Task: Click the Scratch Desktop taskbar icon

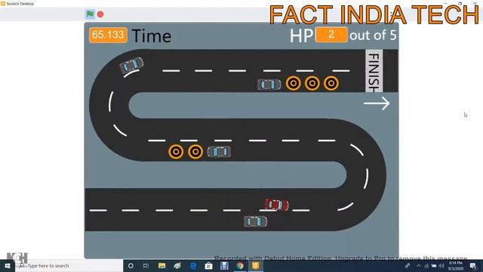Action: [x=255, y=266]
